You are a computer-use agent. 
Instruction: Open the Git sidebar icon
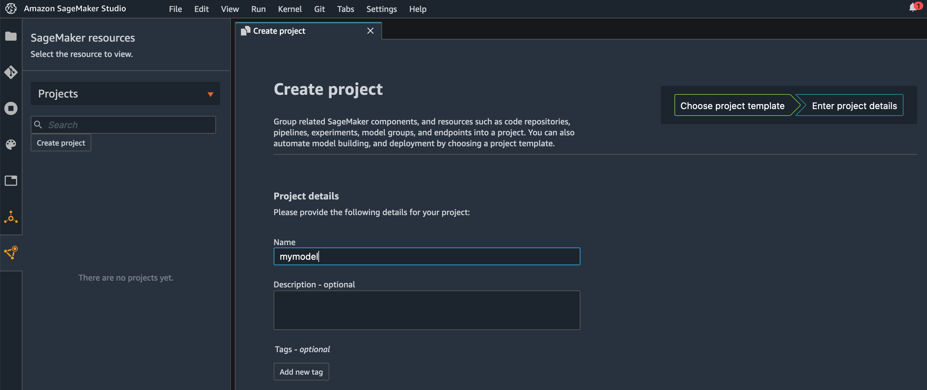point(11,72)
